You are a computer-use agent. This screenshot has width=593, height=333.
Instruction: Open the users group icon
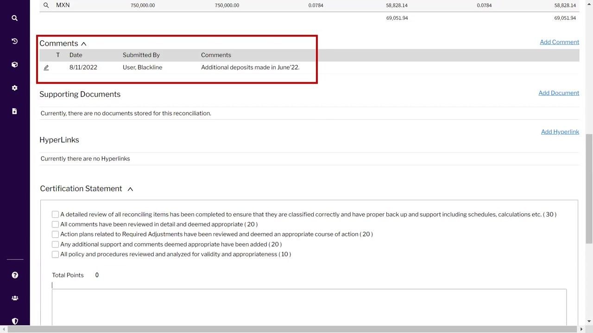[15, 298]
